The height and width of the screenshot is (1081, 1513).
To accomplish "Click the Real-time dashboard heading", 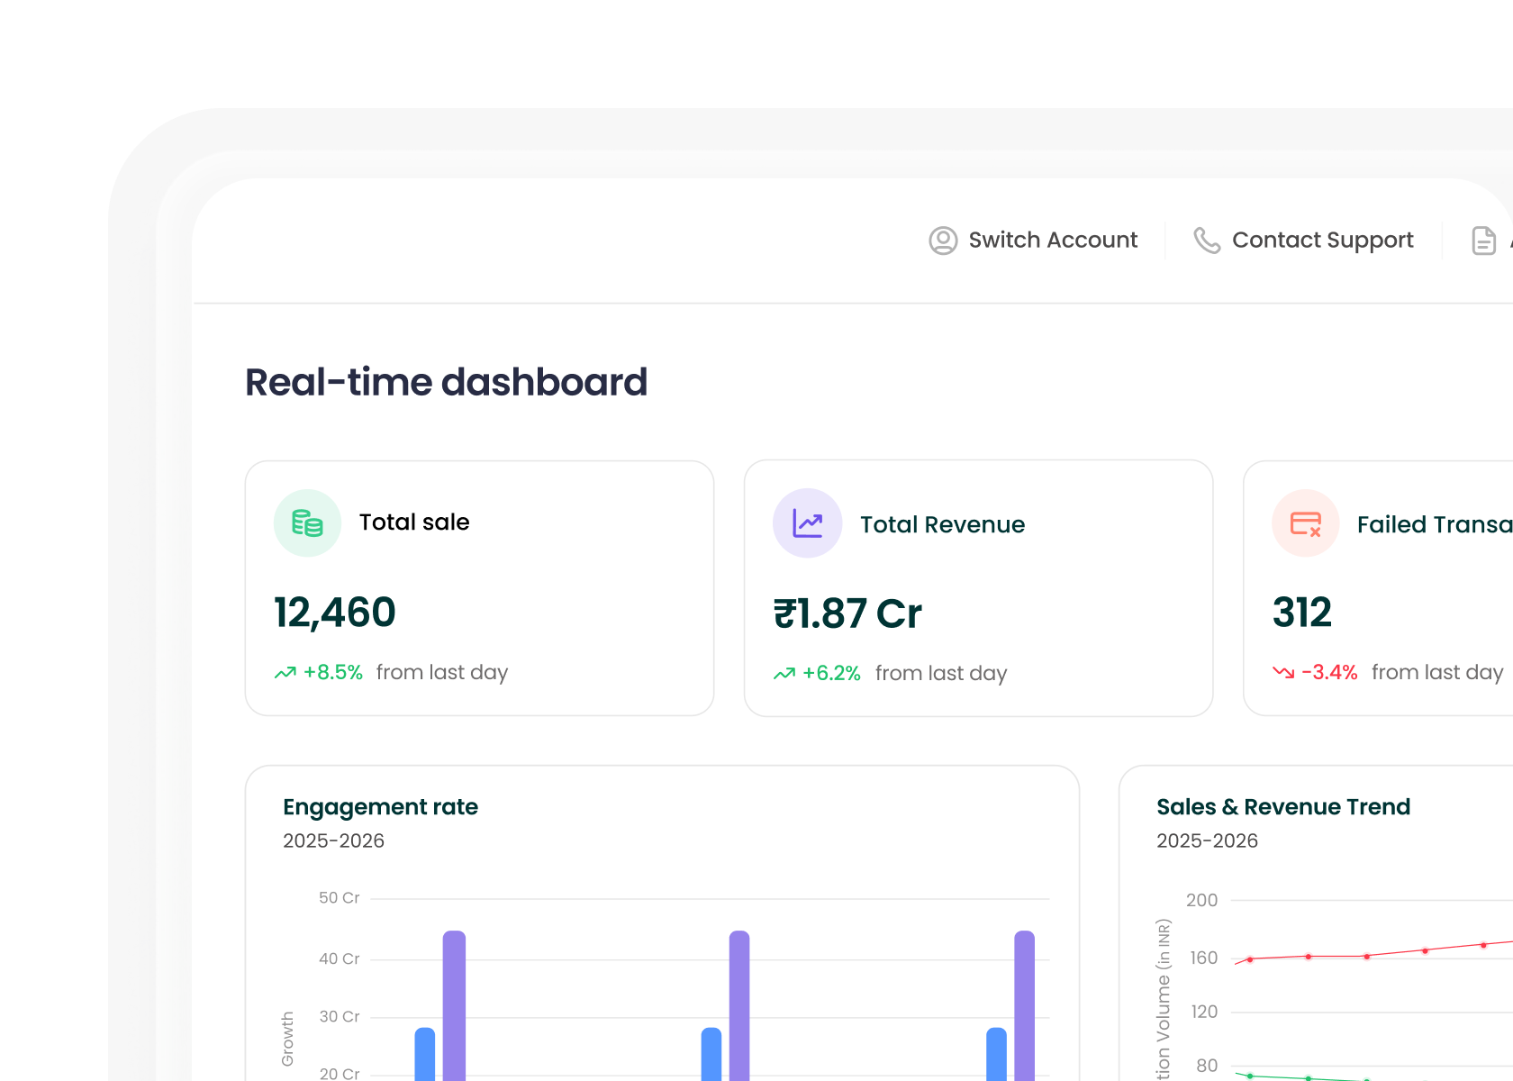I will point(446,382).
